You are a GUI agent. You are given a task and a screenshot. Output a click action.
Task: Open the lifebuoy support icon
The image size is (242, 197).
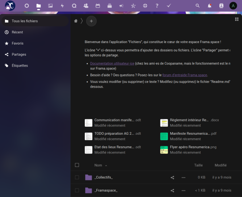(x=145, y=6)
